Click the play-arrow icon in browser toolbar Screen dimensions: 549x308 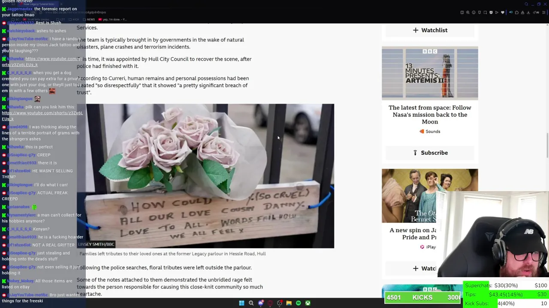(x=497, y=12)
